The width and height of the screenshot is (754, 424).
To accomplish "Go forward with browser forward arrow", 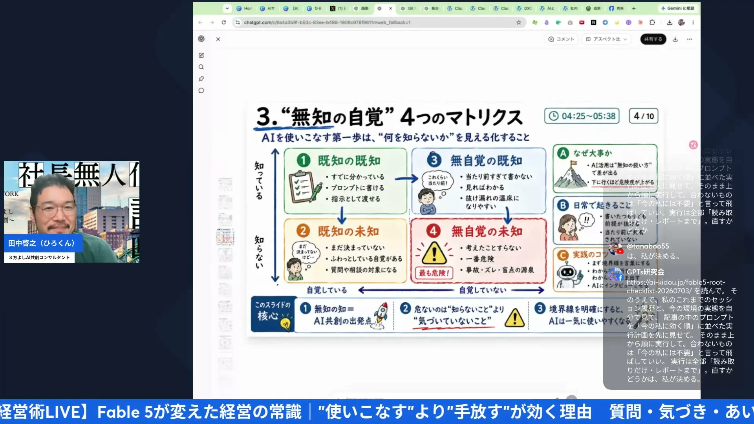I will pos(212,22).
